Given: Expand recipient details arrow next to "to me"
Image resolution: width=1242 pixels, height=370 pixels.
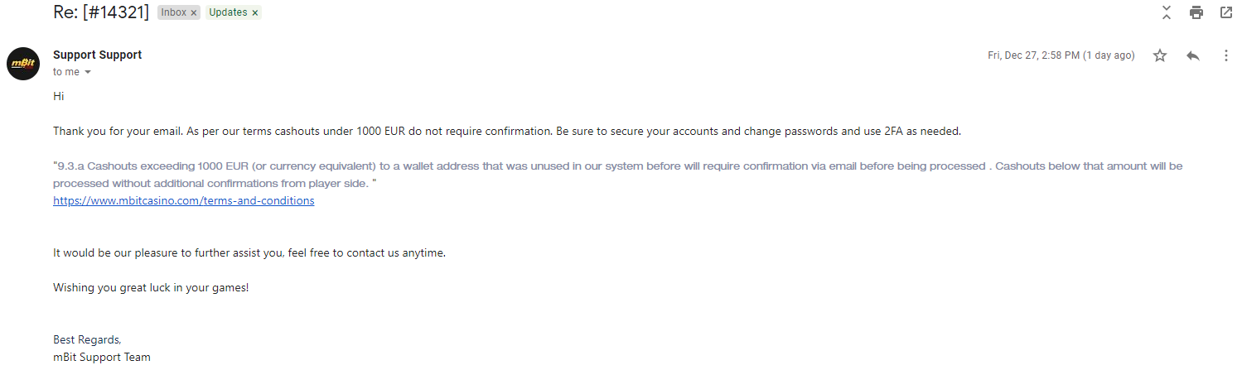Looking at the screenshot, I should tap(88, 72).
